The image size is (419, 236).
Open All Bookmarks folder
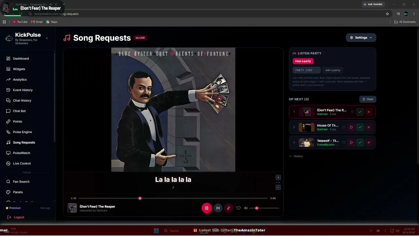(405, 22)
